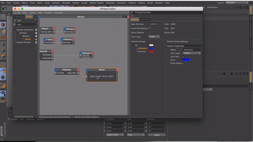Click the red output corner of PGroup node

coord(74,29)
